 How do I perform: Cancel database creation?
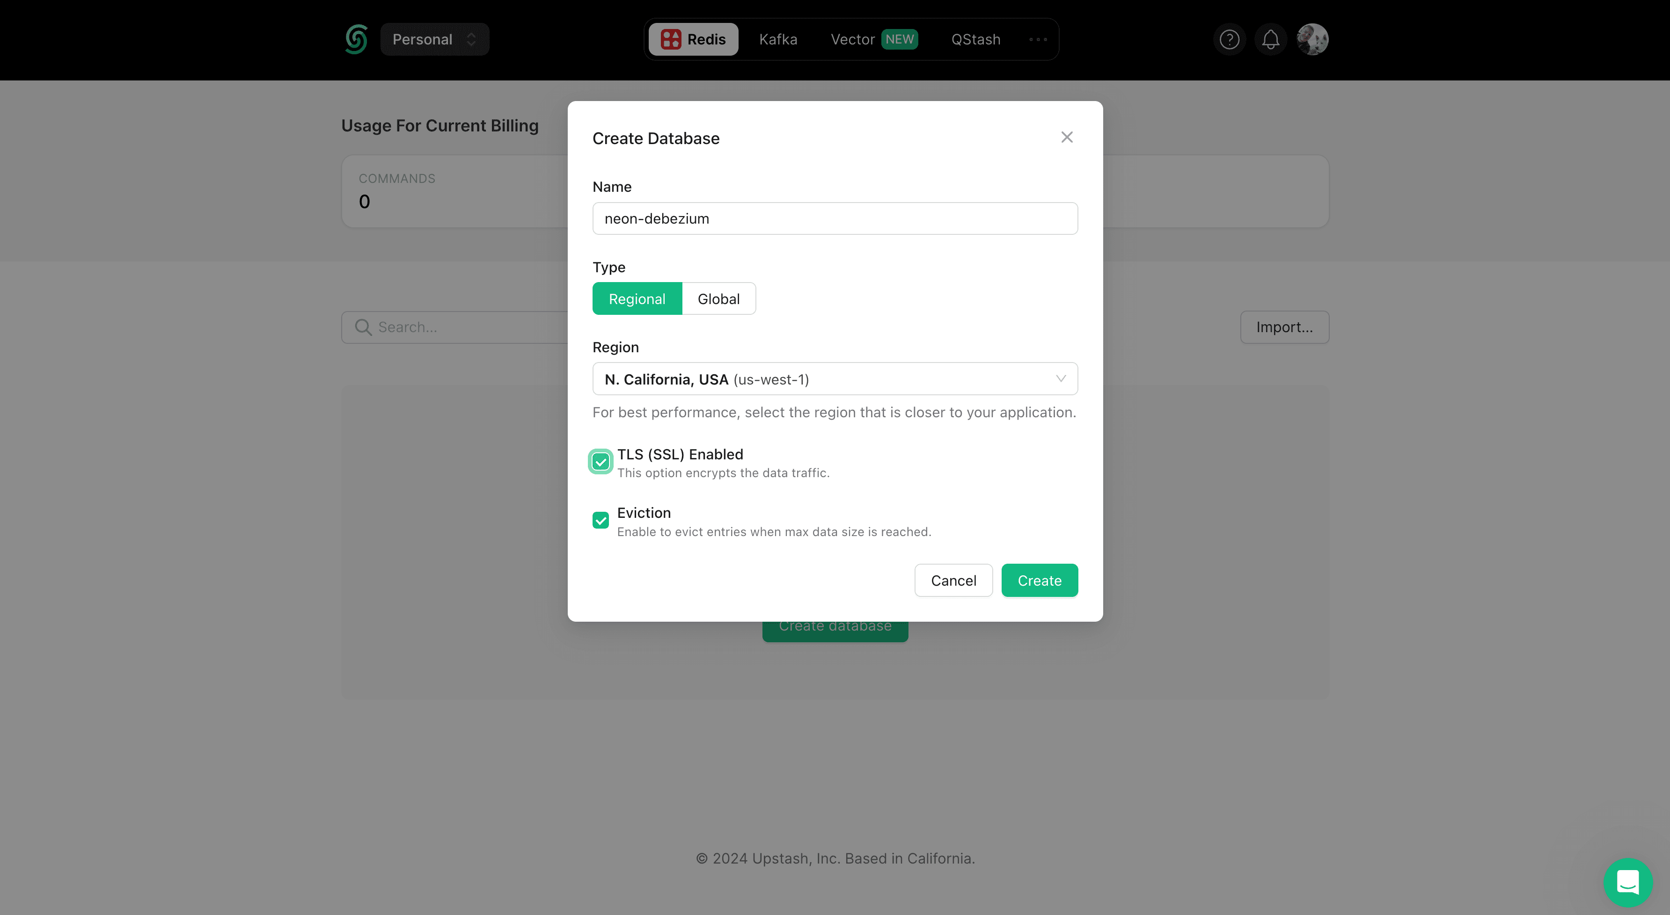(x=953, y=580)
